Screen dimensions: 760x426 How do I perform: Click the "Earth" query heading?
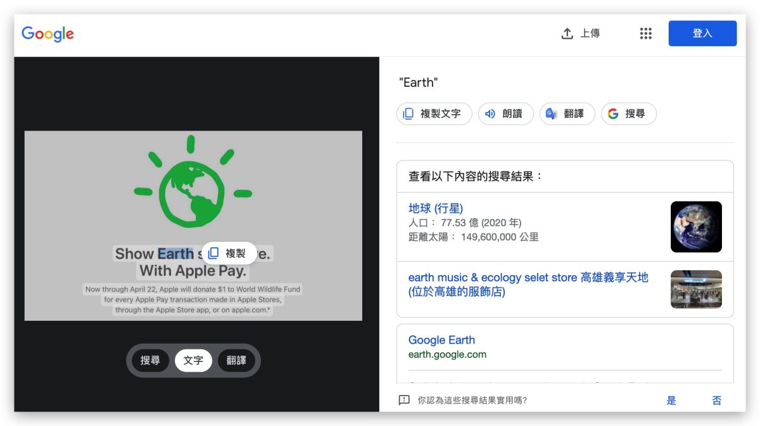pos(418,82)
